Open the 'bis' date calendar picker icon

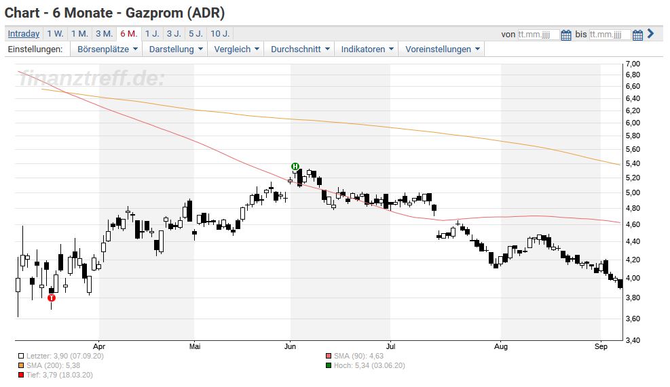point(637,35)
